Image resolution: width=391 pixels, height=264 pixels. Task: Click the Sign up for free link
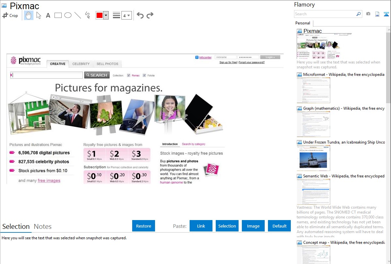228,63
